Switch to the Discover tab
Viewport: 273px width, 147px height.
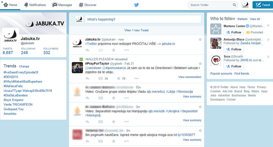88,5
